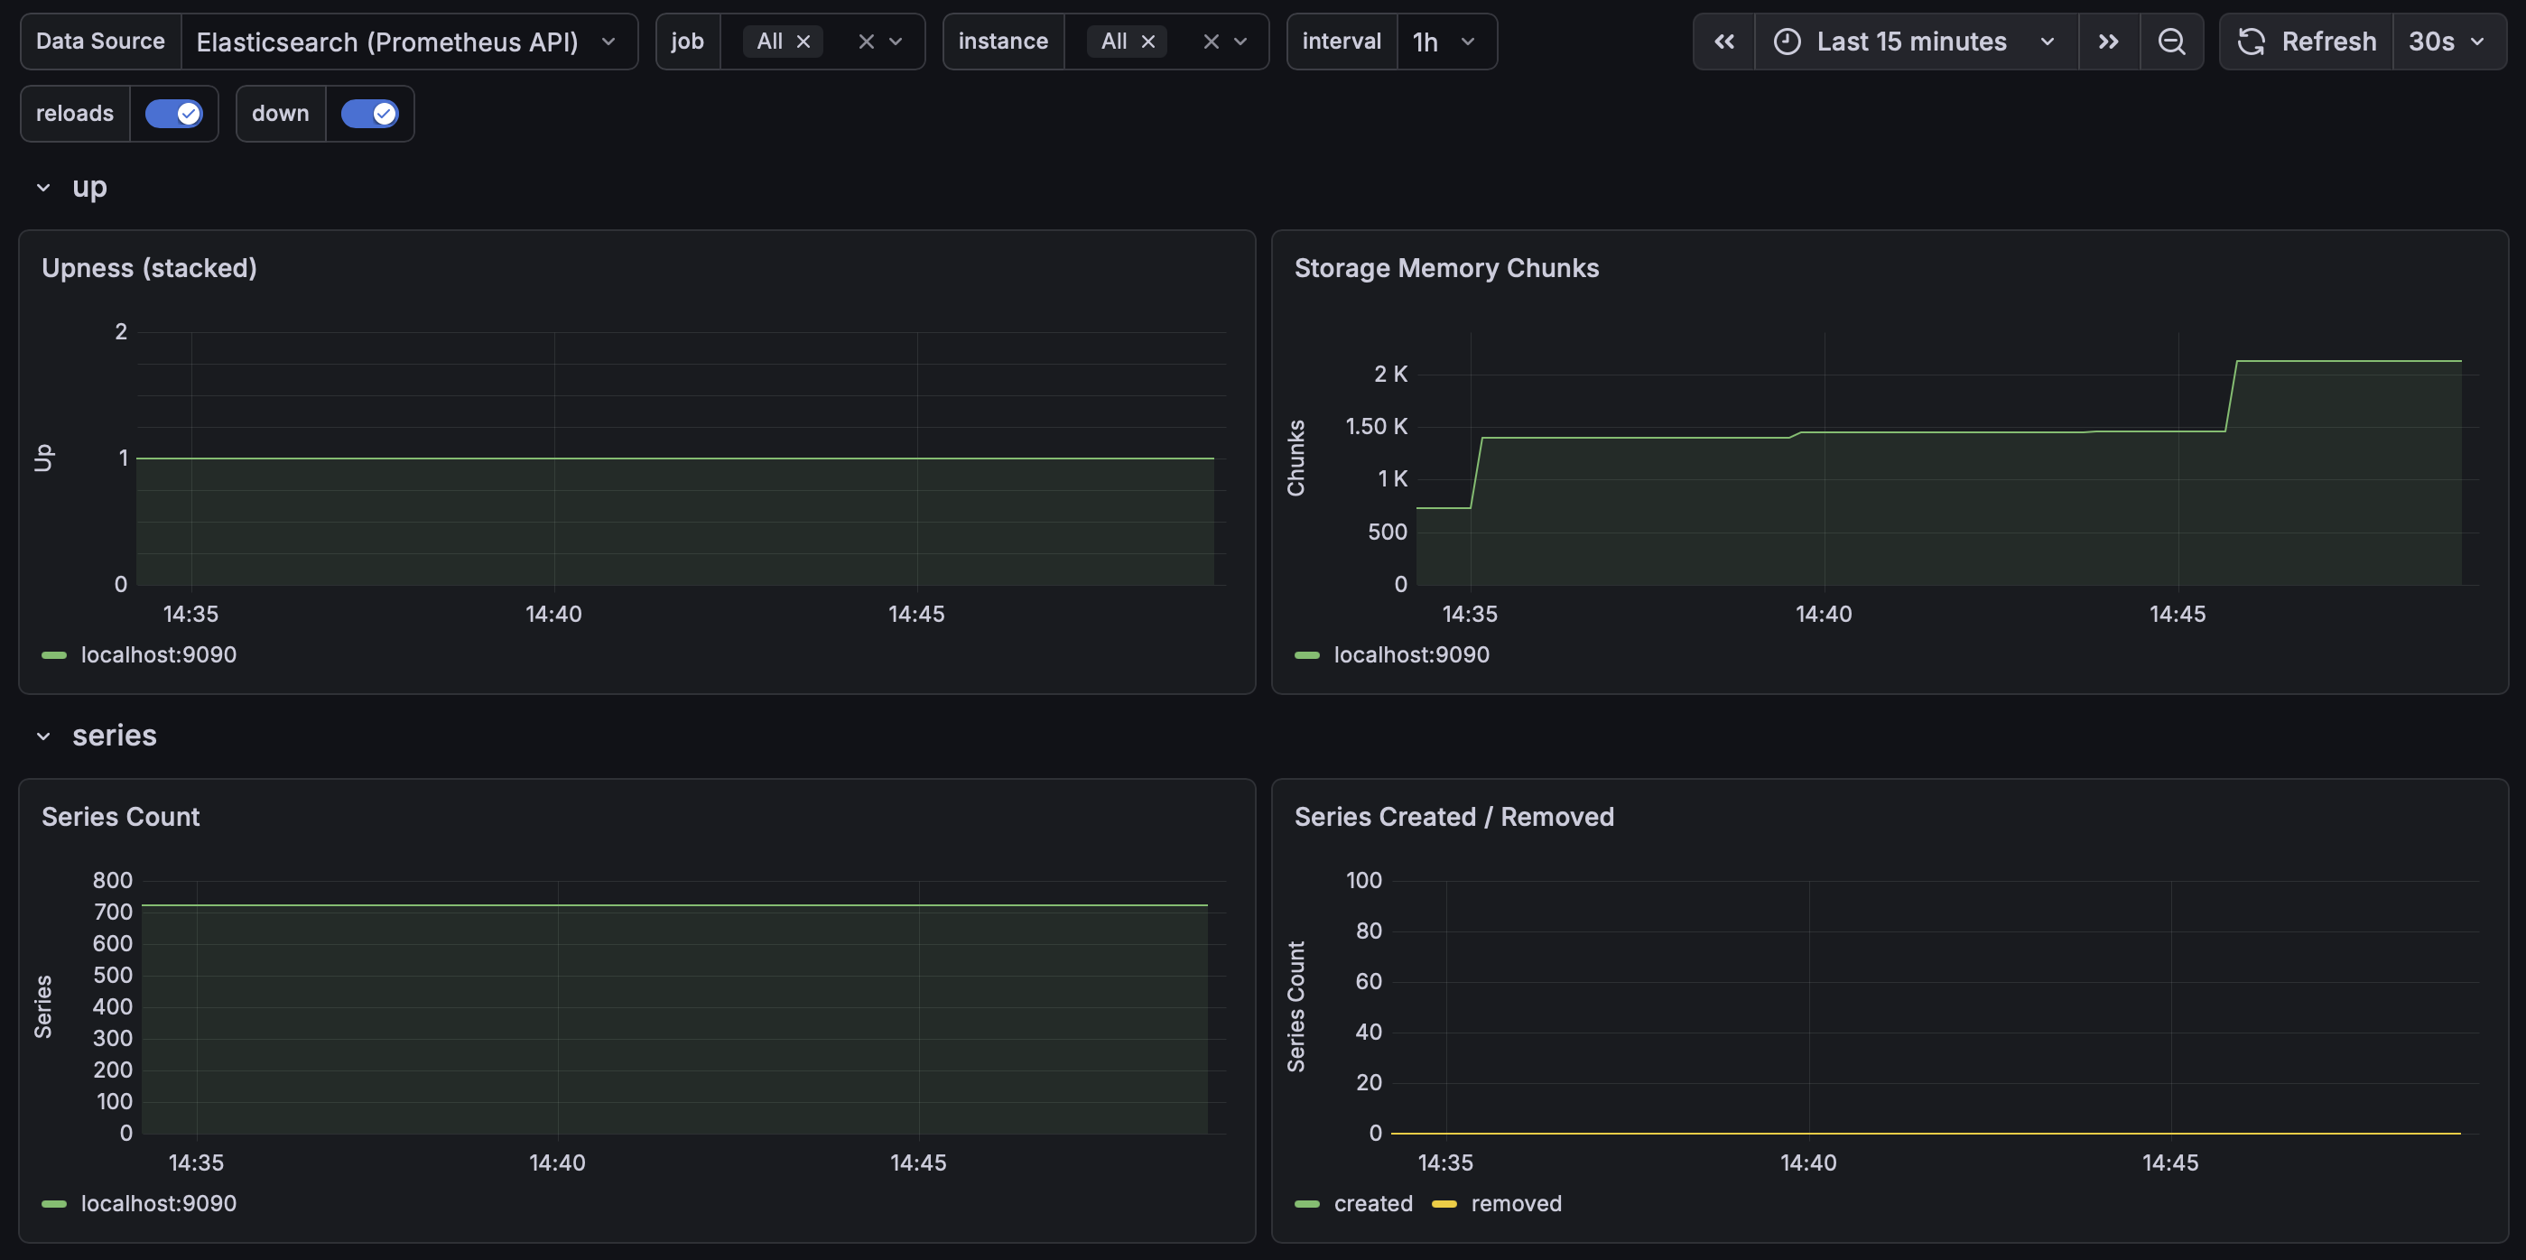Screen dimensions: 2526x1260
Task: Toggle localhost:9090 legend in Upness panel
Action: tap(159, 654)
